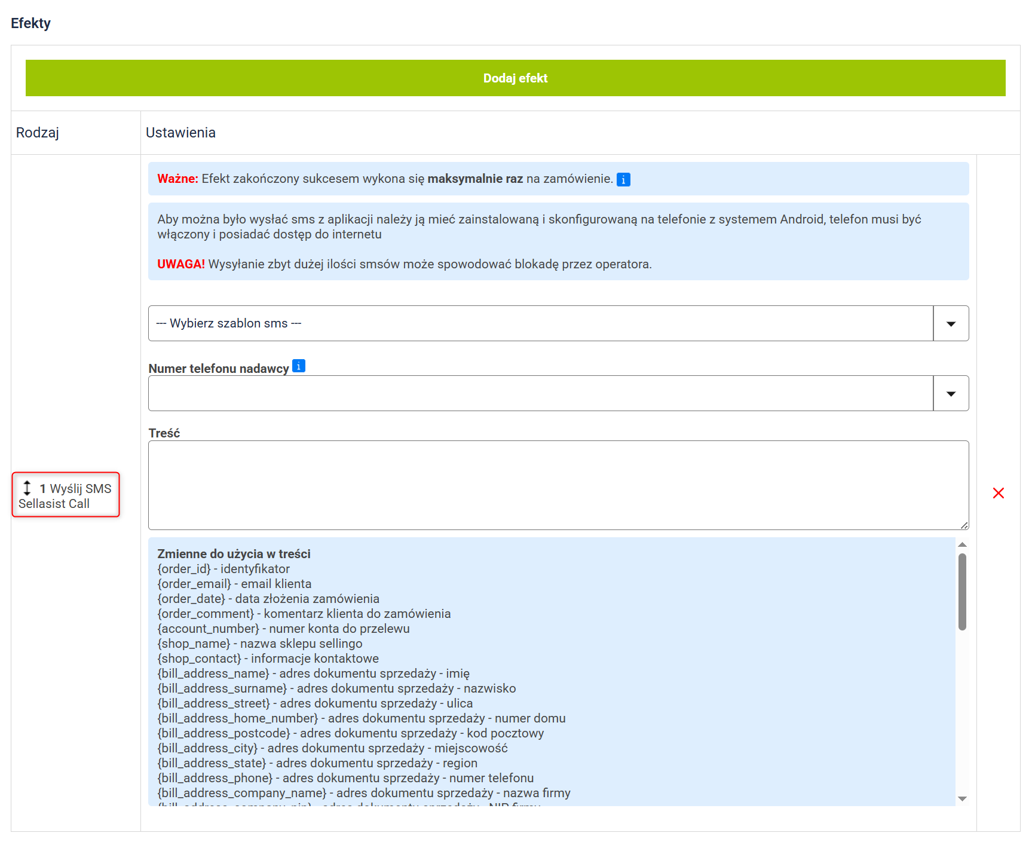
Task: Click the up-down reorder handle icon
Action: 27,488
